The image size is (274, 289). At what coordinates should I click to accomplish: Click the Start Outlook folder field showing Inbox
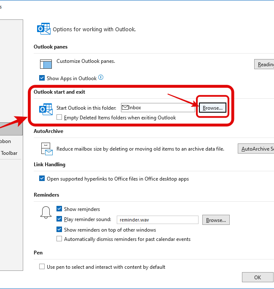coord(158,108)
